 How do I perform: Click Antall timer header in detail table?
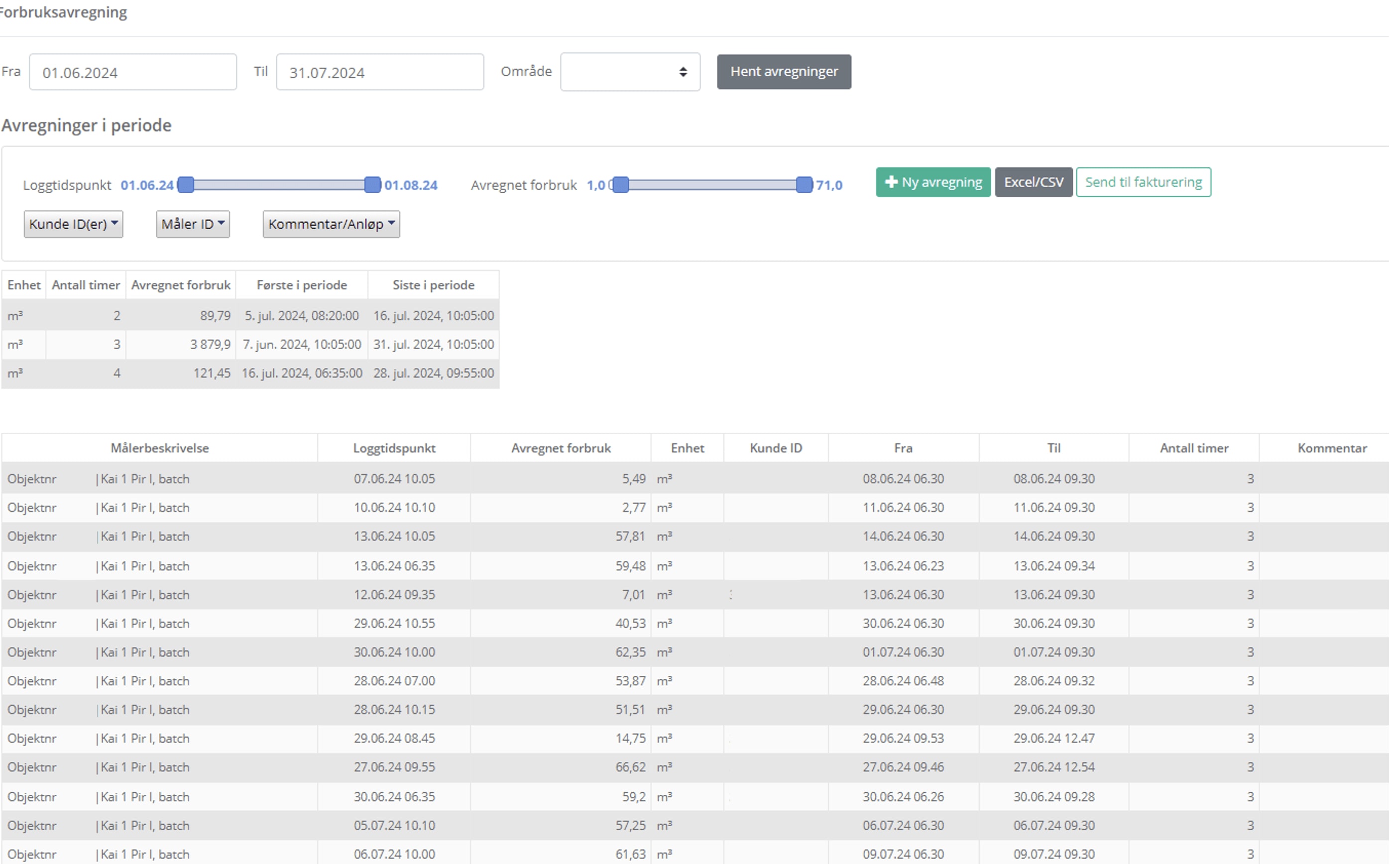1194,448
